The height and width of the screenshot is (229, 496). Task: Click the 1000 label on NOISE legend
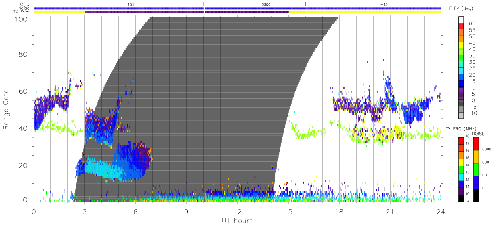click(x=485, y=162)
